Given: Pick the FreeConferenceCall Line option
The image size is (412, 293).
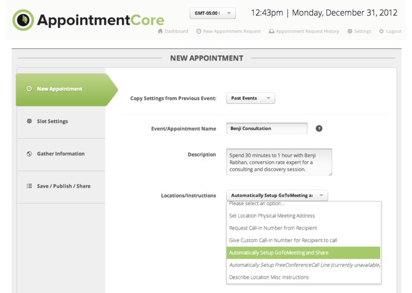Looking at the screenshot, I should click(304, 265).
